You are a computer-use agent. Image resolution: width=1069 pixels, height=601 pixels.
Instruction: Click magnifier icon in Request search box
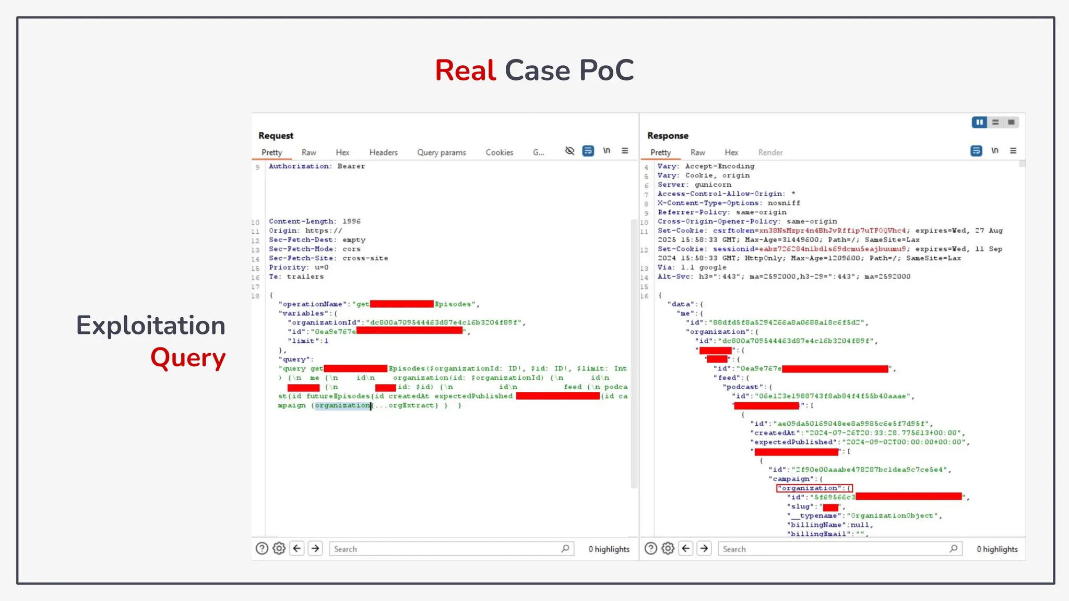tap(565, 548)
